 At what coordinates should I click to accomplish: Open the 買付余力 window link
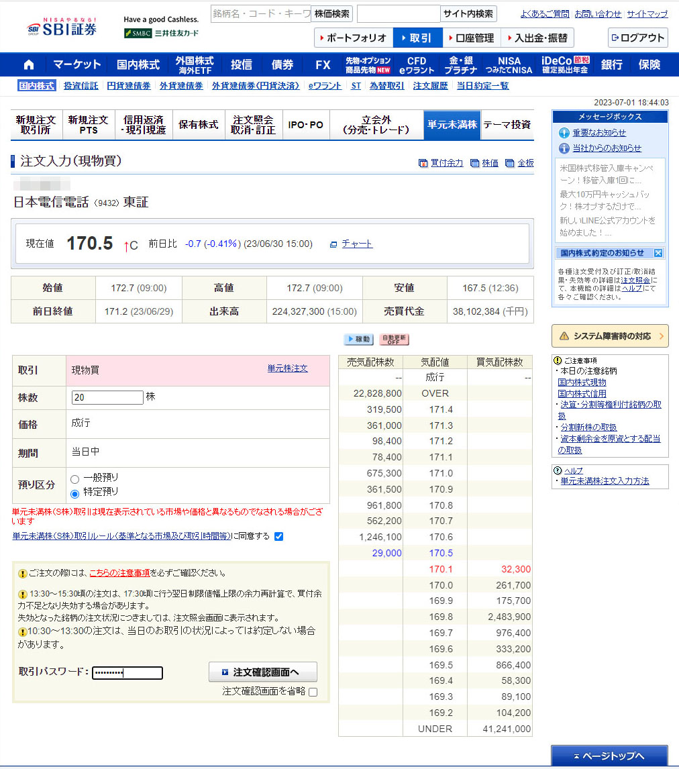423,163
